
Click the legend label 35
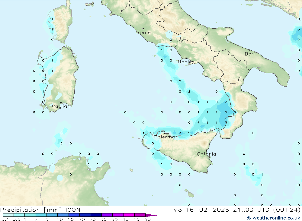coord(114,219)
